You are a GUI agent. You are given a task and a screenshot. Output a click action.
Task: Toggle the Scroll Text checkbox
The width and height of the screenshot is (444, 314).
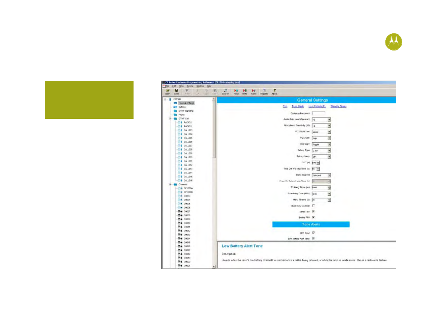click(x=313, y=212)
